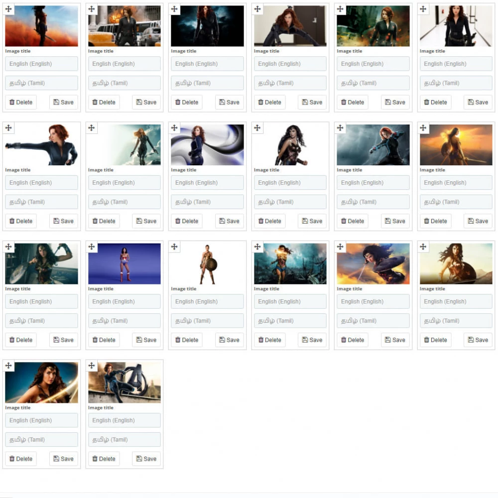Image resolution: width=498 pixels, height=498 pixels.
Task: Click move handle on stormy grey Black Widow card
Action: click(x=340, y=127)
